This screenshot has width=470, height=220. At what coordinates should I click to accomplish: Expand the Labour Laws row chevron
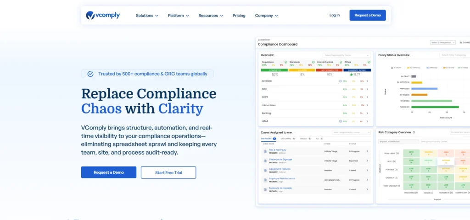point(368,105)
